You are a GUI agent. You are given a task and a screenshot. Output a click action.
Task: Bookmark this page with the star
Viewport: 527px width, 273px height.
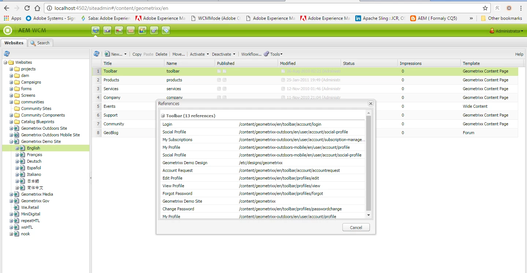click(x=485, y=8)
